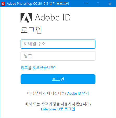Click the blue 로그인 button
This screenshot has height=118, width=116.
58,79
